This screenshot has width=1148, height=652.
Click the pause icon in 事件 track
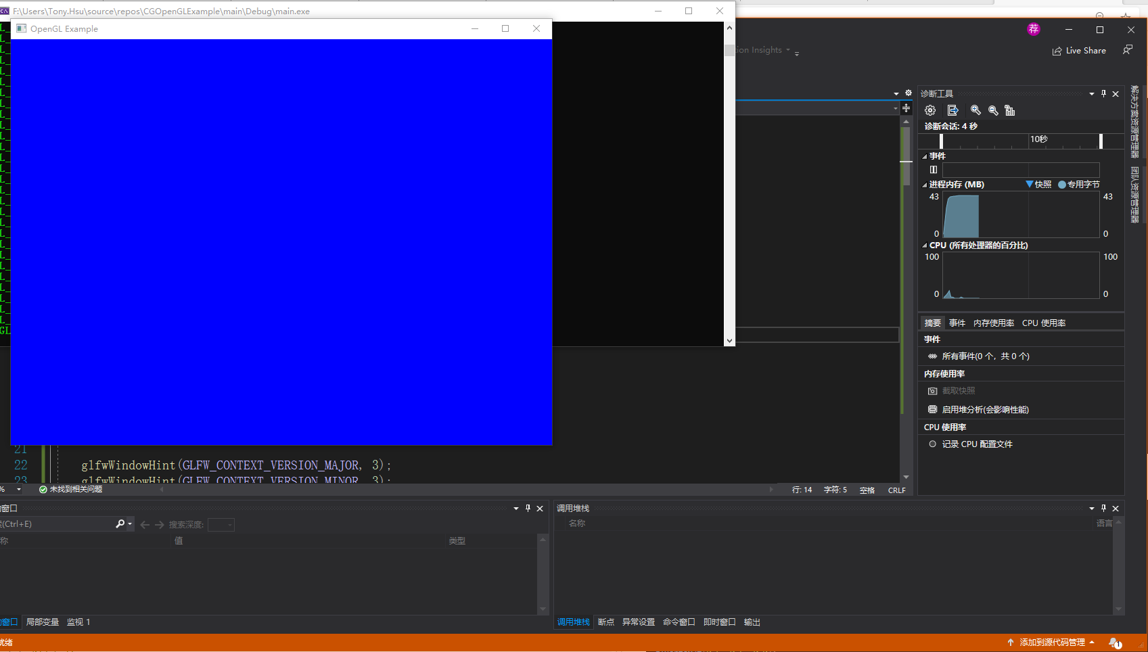934,170
